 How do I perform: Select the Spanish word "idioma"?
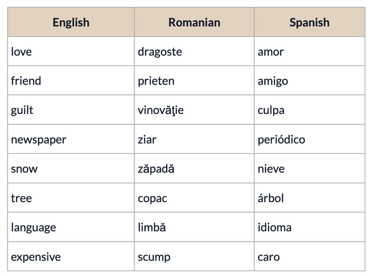274,227
